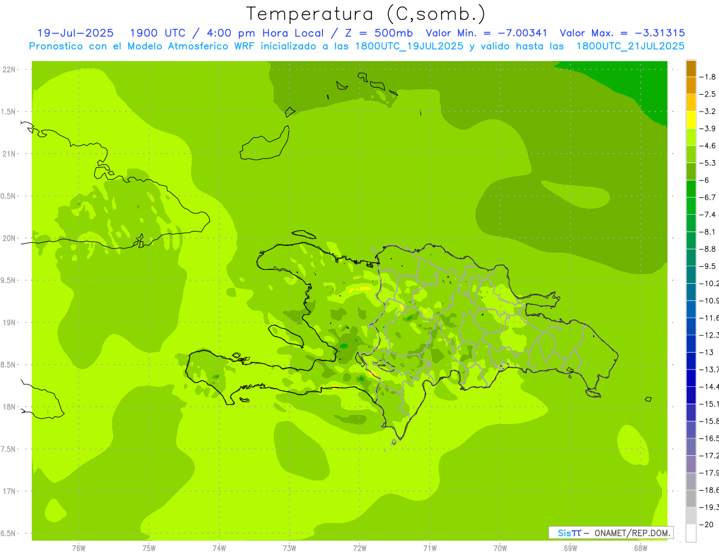Click the legend value '-1.8'
Screen dimensions: 719x556
click(x=708, y=77)
